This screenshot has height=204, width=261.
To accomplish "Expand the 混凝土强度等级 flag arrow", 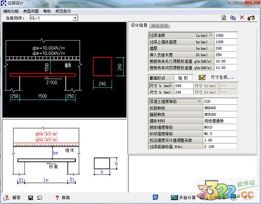I will pos(200,101).
